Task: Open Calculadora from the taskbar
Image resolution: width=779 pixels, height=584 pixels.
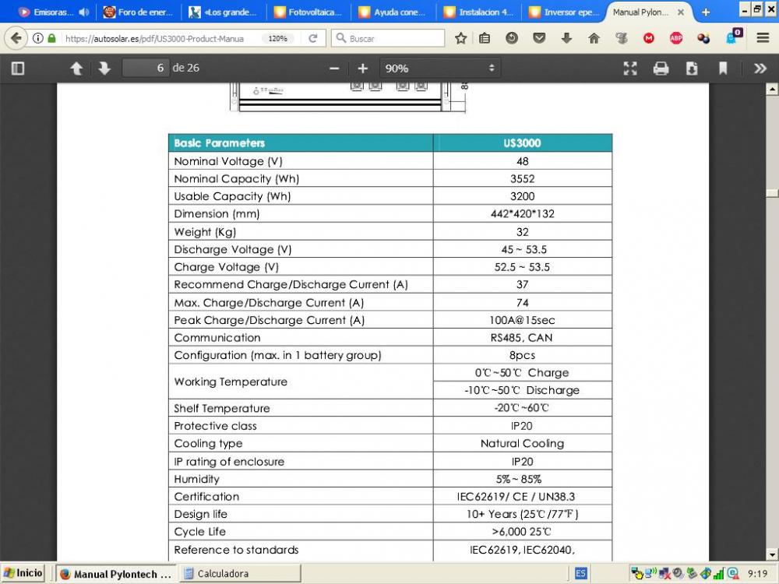Action: coord(239,574)
